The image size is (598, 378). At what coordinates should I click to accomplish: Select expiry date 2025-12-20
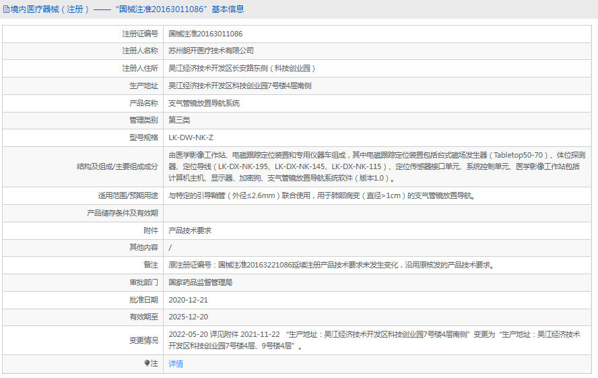189,317
